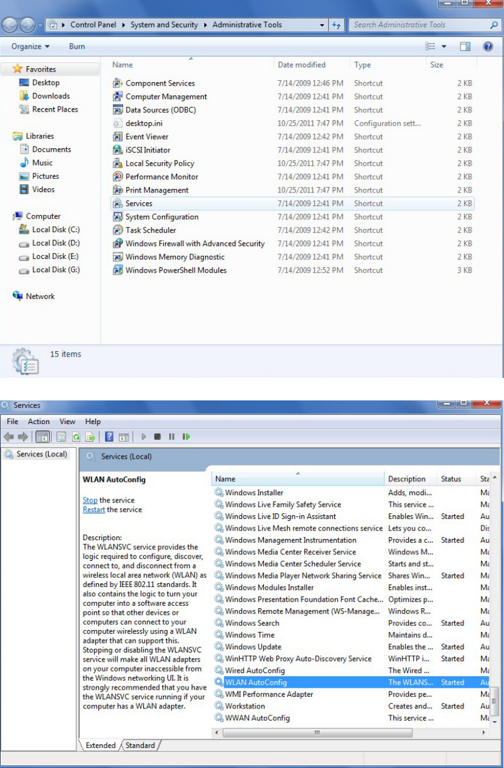Click services list vertical scroll up arrow

(496, 479)
